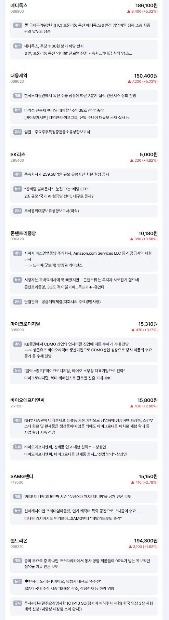The image size is (169, 620).
Task: Click 공시 badge under 대웅제약
Action: click(17, 132)
